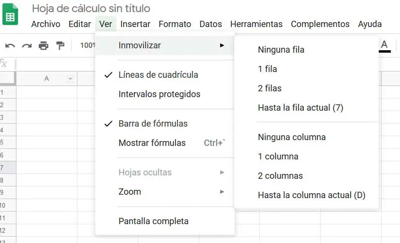Open the Datos menu
Screen dimensions: 400x243
(211, 24)
